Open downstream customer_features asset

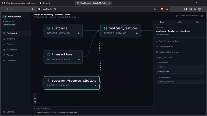click(x=180, y=82)
